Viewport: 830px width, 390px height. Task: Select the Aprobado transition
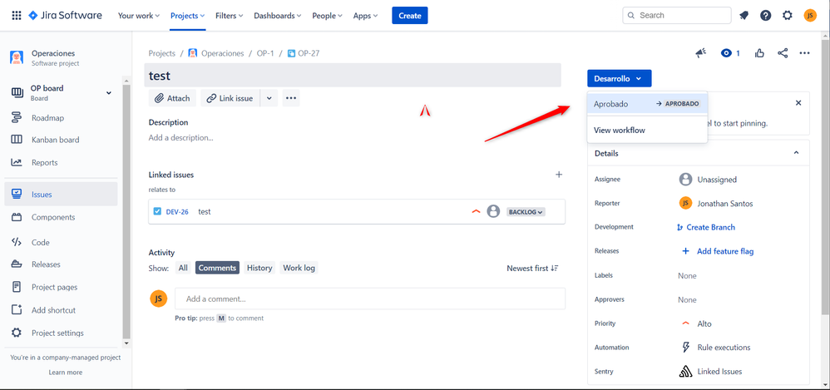click(x=647, y=104)
